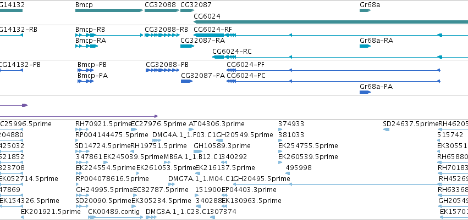This screenshot has width=468, height=220.
Task: Click the CG32087-PA protein label
Action: click(x=203, y=76)
